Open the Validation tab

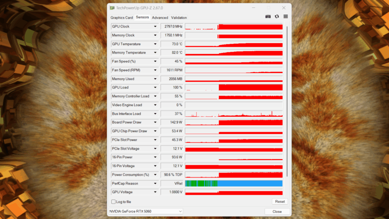pos(179,18)
